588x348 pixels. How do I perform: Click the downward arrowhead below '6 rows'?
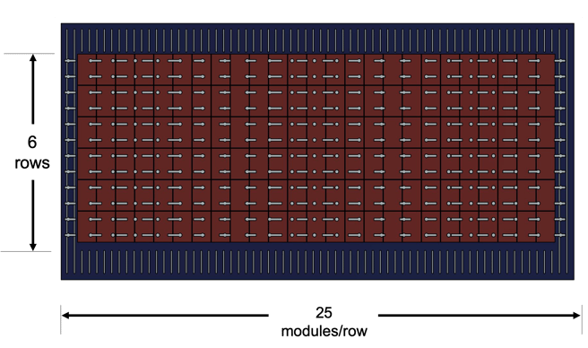click(33, 247)
